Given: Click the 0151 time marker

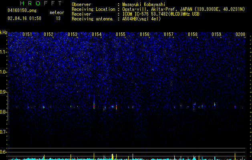Looking at the screenshot, I should (27, 34).
